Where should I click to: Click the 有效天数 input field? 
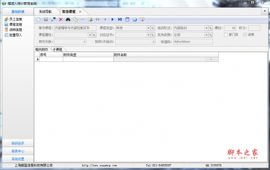click(70, 42)
